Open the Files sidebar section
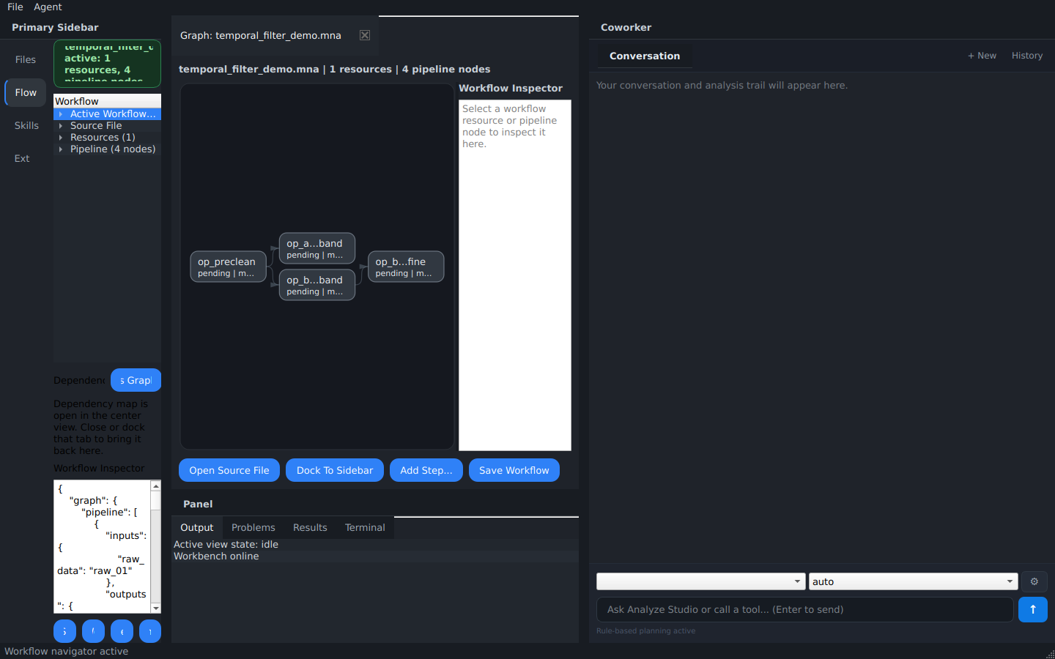Screen dimensions: 1055x659 click(26, 59)
